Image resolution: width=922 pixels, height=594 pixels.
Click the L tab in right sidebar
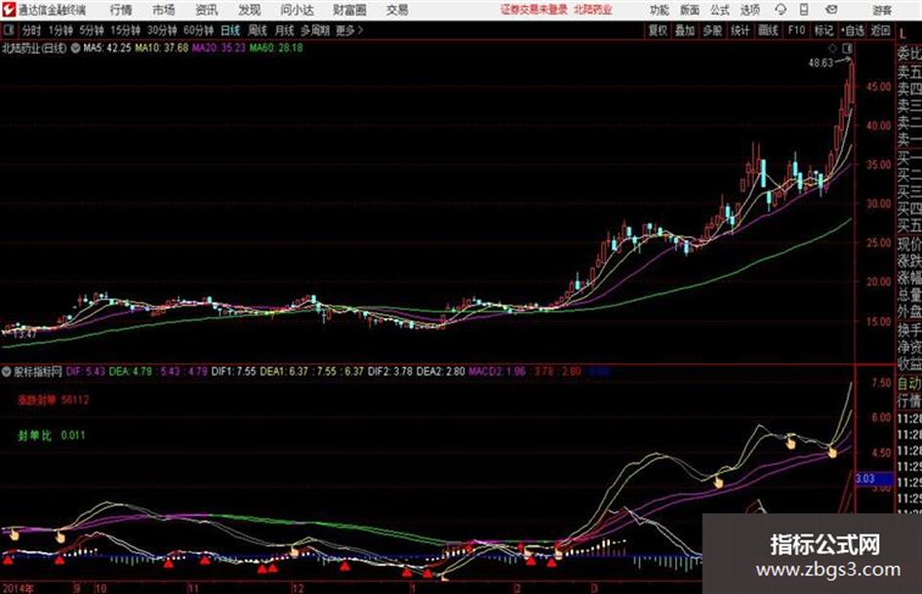902,33
